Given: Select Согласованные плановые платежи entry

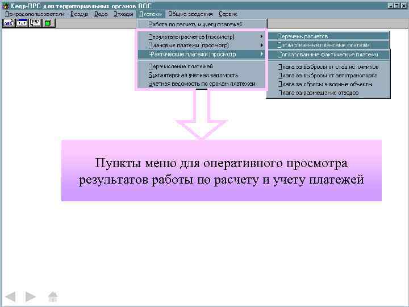Looking at the screenshot, I should 329,45.
